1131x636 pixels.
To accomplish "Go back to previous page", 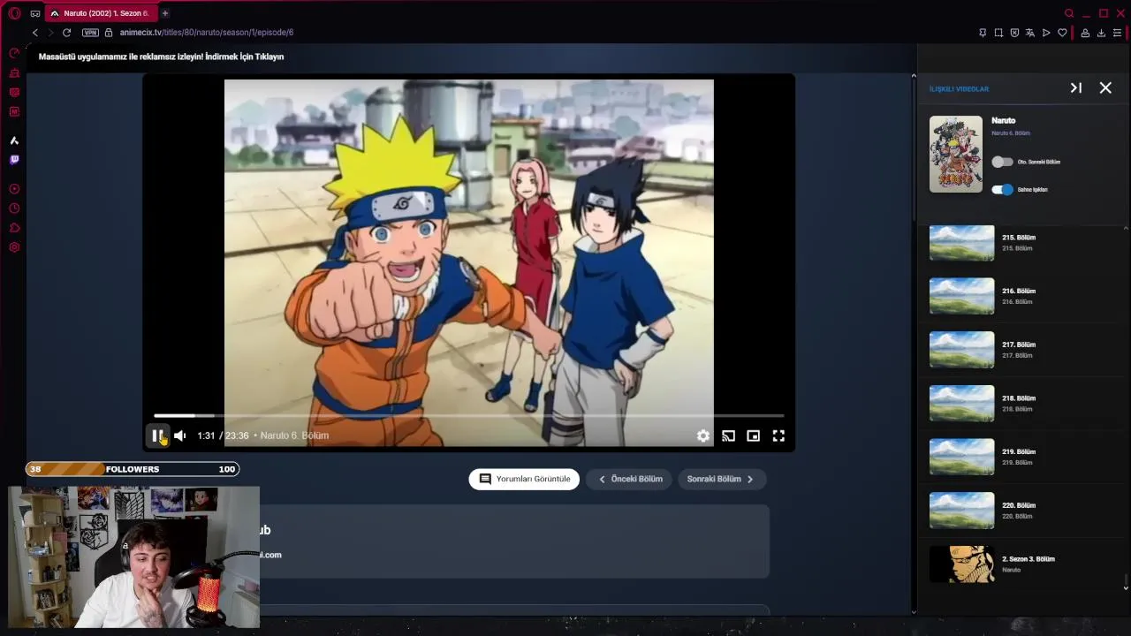I will (35, 33).
